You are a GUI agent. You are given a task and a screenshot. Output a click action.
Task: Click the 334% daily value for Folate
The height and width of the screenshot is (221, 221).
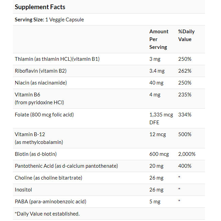click(x=185, y=114)
